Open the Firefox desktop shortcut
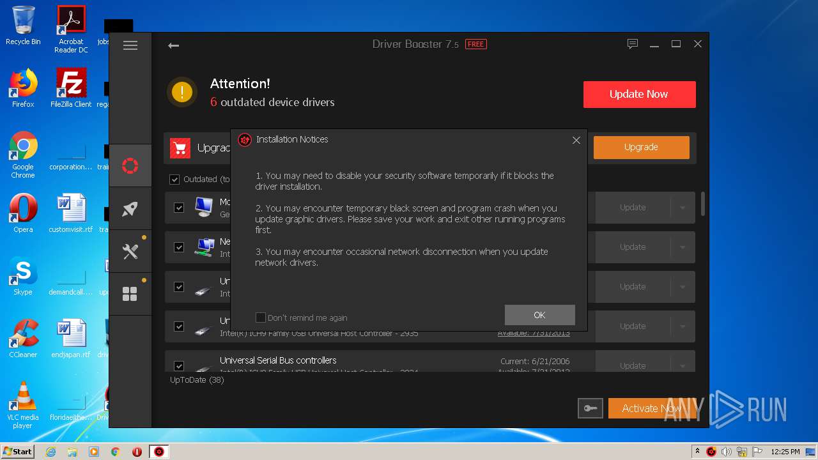This screenshot has height=460, width=818. pos(23,88)
